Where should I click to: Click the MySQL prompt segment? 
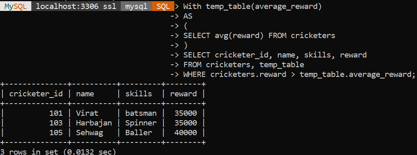click(16, 6)
